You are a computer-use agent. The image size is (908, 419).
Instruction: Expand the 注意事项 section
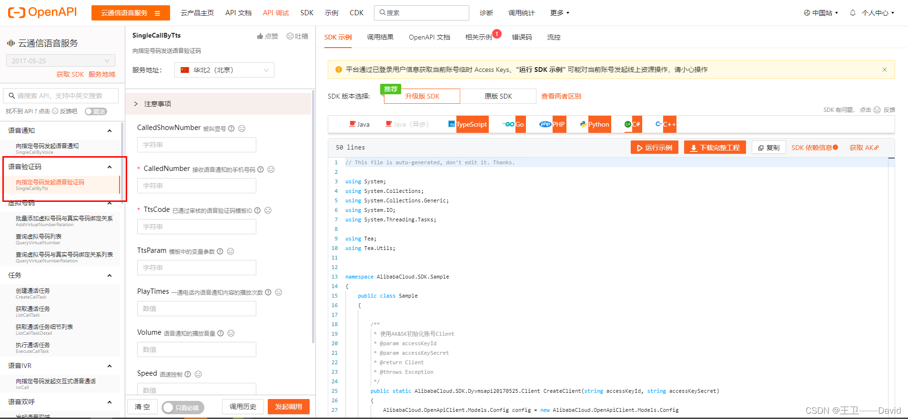[218, 104]
